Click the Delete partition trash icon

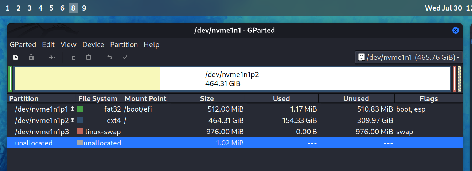click(x=31, y=57)
